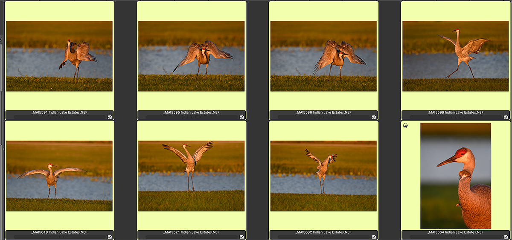Image resolution: width=512 pixels, height=240 pixels.
Task: Set star rating dots under _MAI5664 filename
Action: point(456,237)
